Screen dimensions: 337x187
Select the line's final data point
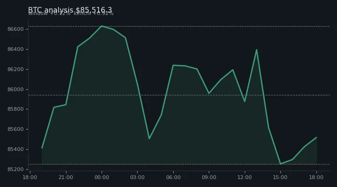316,137
